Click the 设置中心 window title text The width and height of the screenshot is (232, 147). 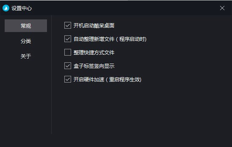22,8
